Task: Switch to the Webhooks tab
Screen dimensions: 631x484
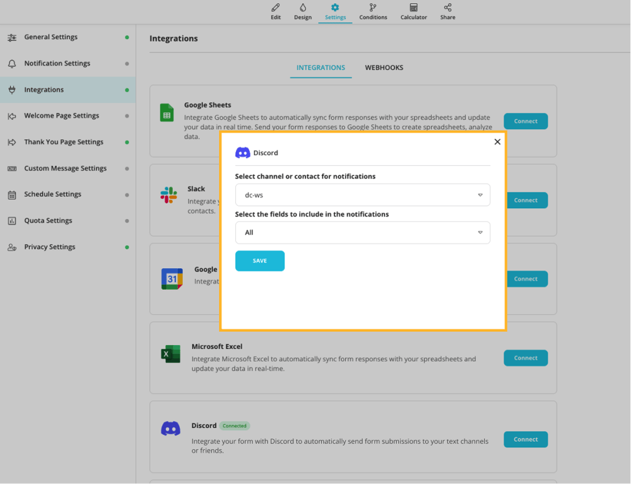Action: (384, 68)
